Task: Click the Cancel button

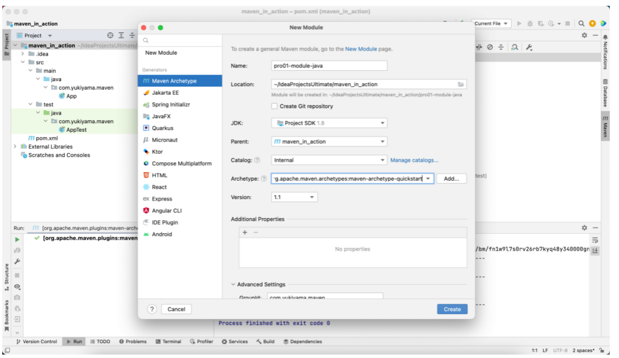Action: (x=176, y=309)
